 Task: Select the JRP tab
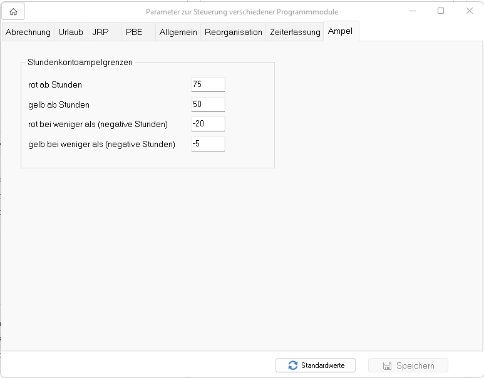(x=100, y=32)
